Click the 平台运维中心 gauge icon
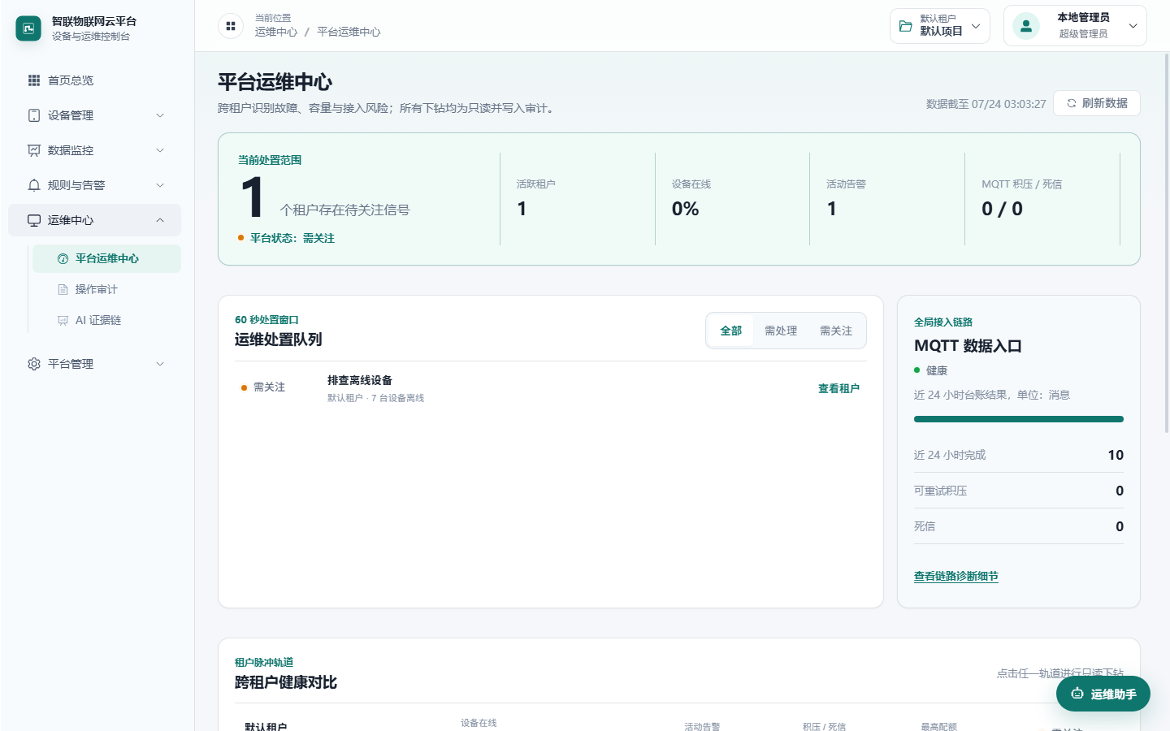 (x=63, y=259)
